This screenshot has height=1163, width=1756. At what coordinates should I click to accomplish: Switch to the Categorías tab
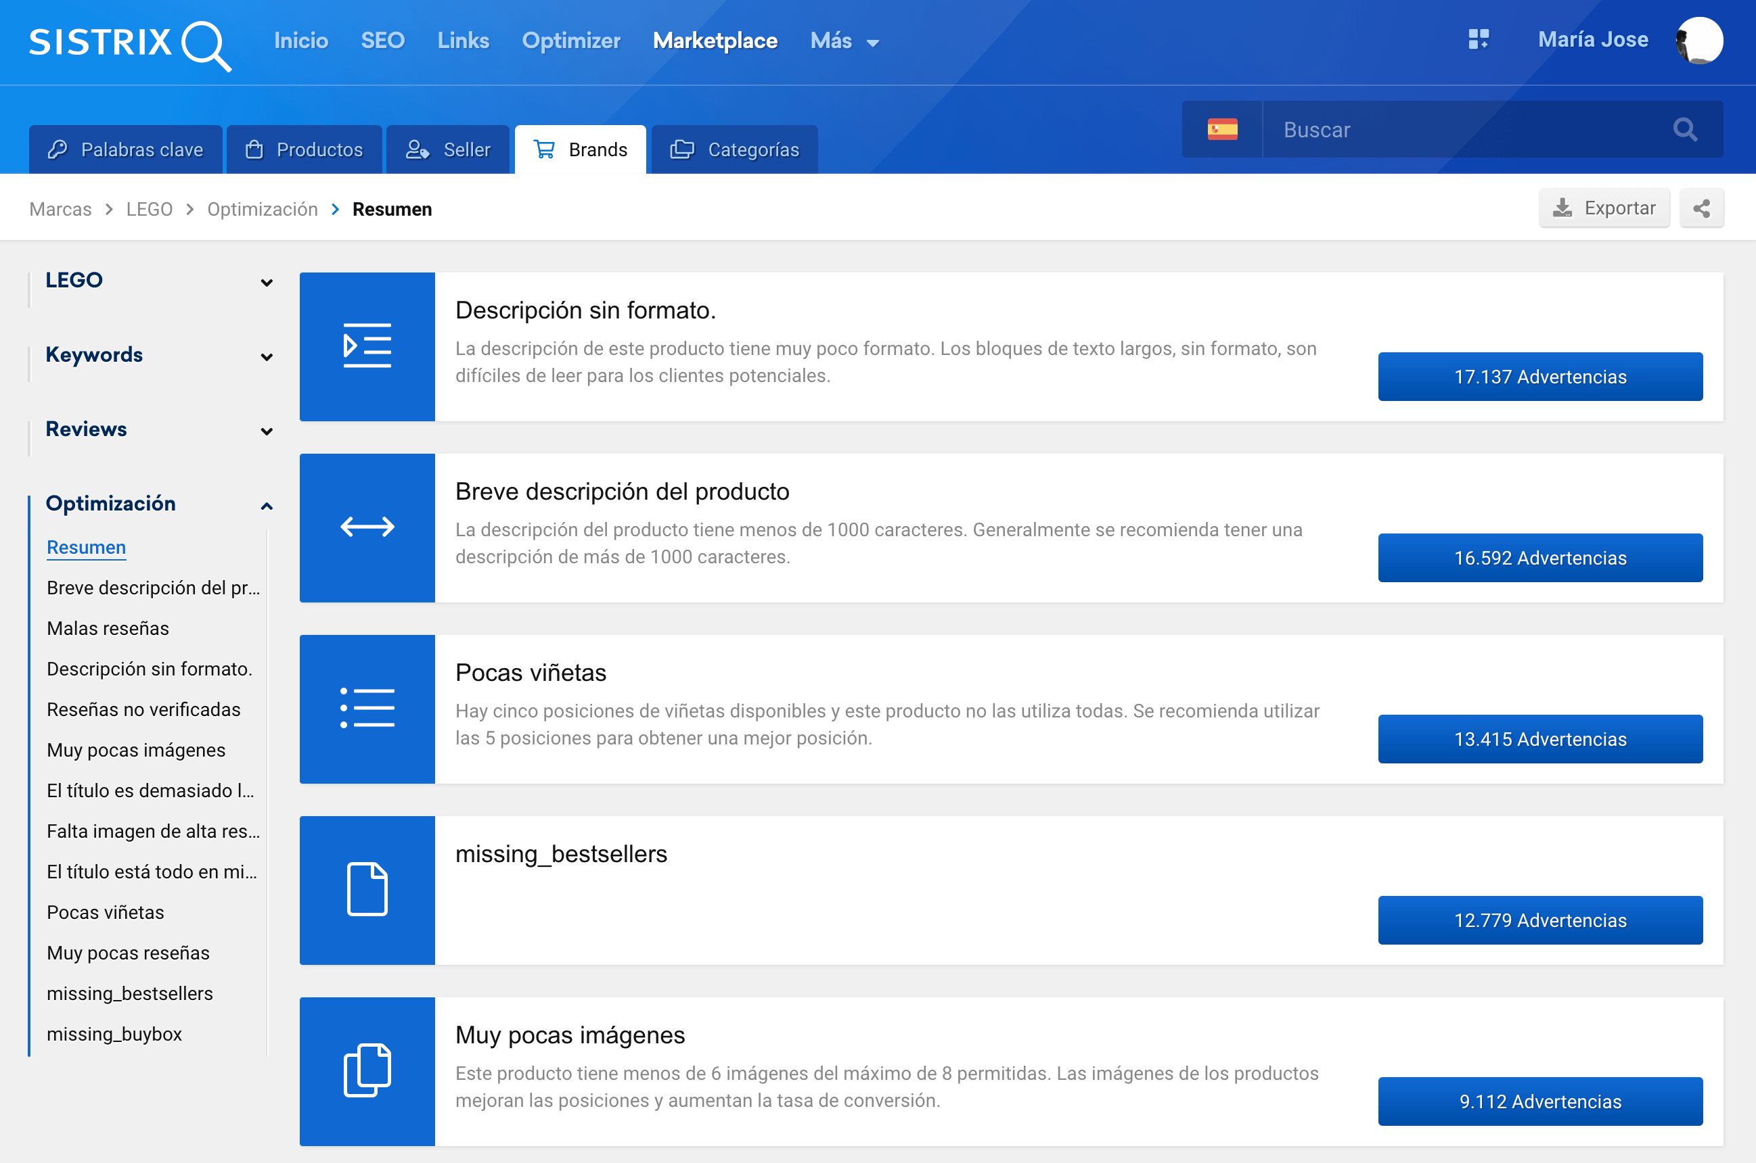click(734, 150)
